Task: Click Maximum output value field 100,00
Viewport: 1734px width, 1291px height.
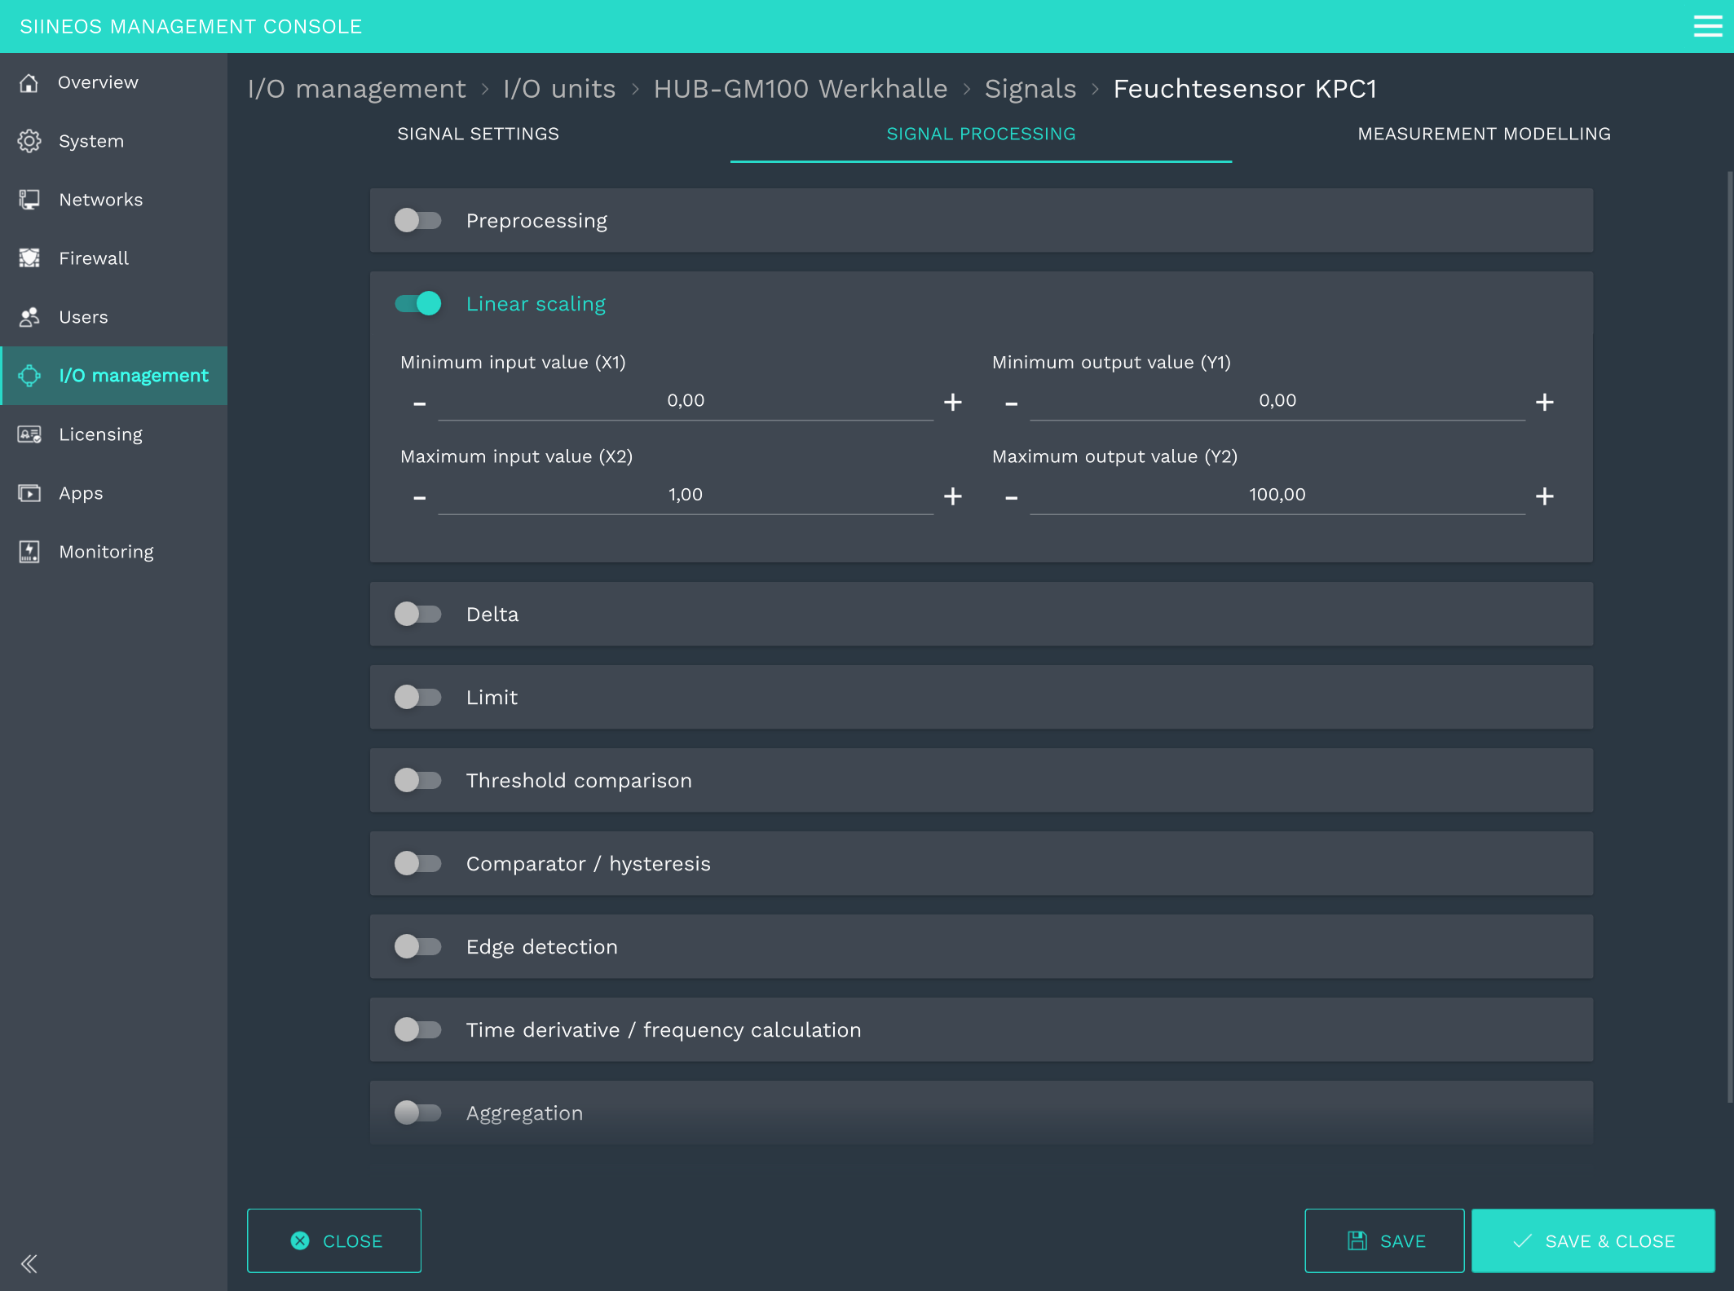Action: tap(1277, 495)
